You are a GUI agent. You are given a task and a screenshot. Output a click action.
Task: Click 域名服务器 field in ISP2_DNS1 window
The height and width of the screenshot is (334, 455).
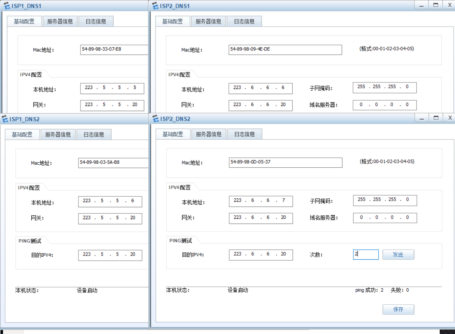tap(385, 105)
